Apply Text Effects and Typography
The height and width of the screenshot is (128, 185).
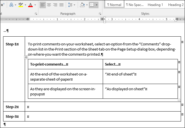[x=11, y=5]
